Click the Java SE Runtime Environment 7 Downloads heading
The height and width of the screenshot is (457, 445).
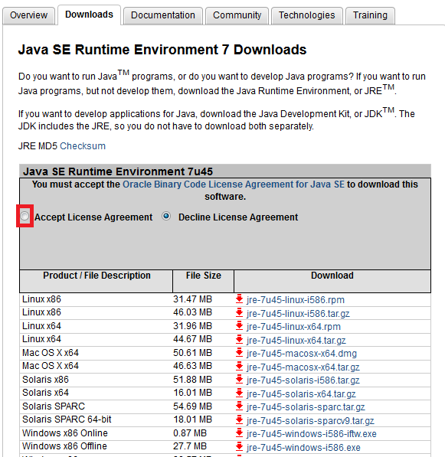pyautogui.click(x=162, y=50)
